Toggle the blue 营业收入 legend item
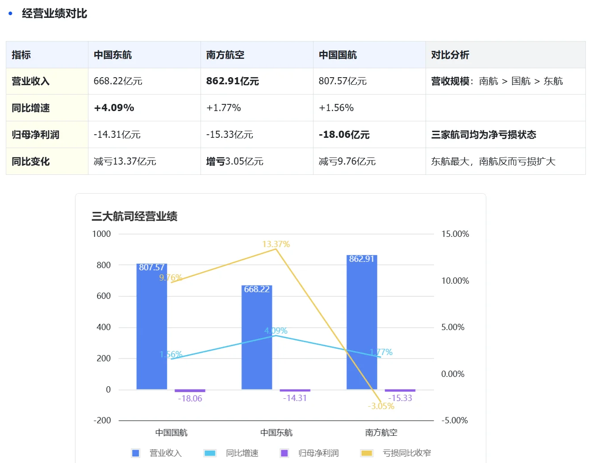This screenshot has width=589, height=463. (x=157, y=453)
